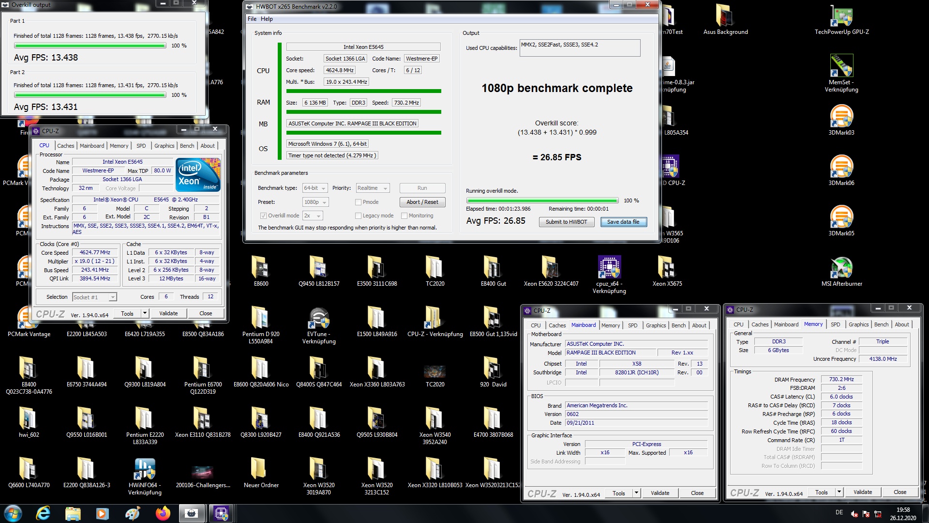
Task: Click Part 1 progress bar
Action: [90, 46]
